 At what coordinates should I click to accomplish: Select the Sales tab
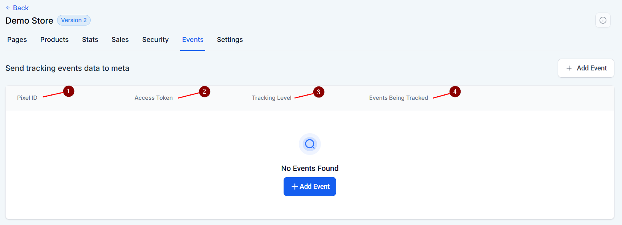(x=120, y=40)
